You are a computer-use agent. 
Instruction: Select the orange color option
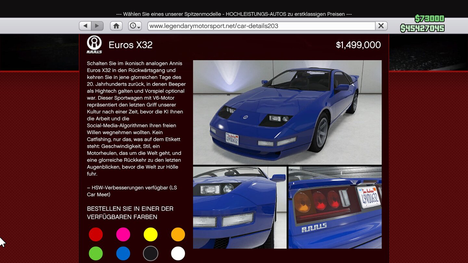178,234
